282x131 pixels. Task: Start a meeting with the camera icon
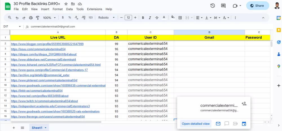(235, 6)
